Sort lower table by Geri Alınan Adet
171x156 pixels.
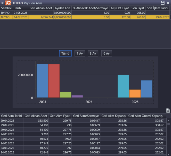pos(36,116)
